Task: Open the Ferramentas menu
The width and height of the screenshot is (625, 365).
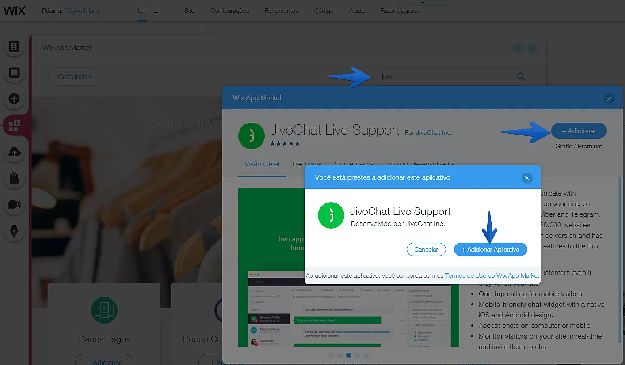Action: (282, 11)
